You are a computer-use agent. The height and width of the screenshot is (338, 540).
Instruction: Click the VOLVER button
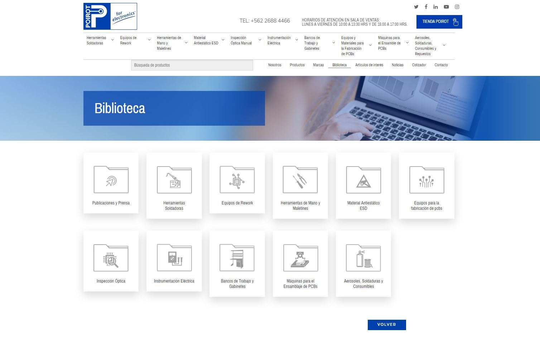387,325
